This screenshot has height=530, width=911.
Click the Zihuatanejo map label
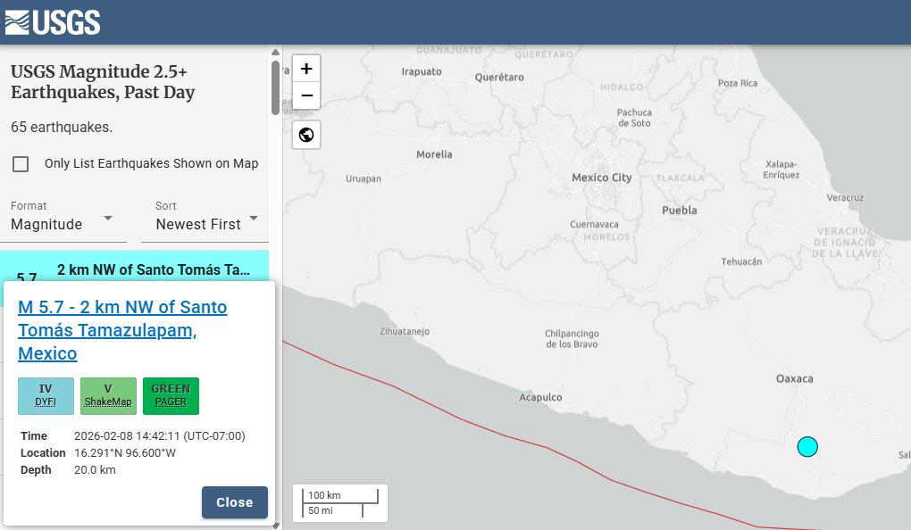[x=405, y=331]
